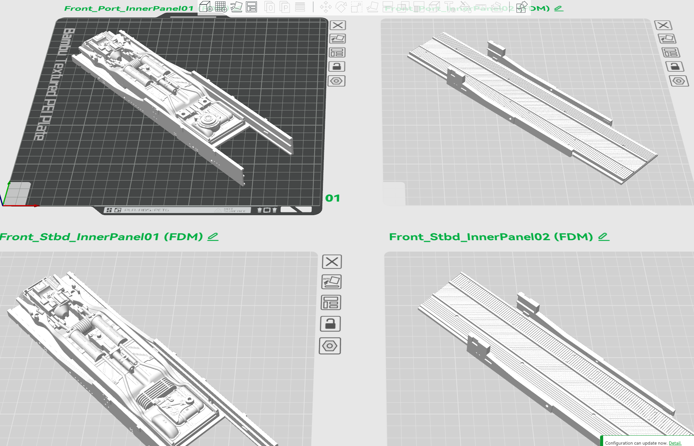Click 'Configuration can update now' message
Screen dimensions: 694x446
point(636,443)
